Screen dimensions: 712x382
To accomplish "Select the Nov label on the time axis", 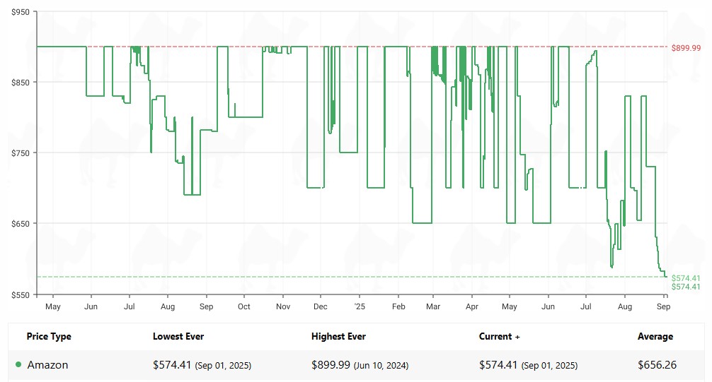I will 282,307.
